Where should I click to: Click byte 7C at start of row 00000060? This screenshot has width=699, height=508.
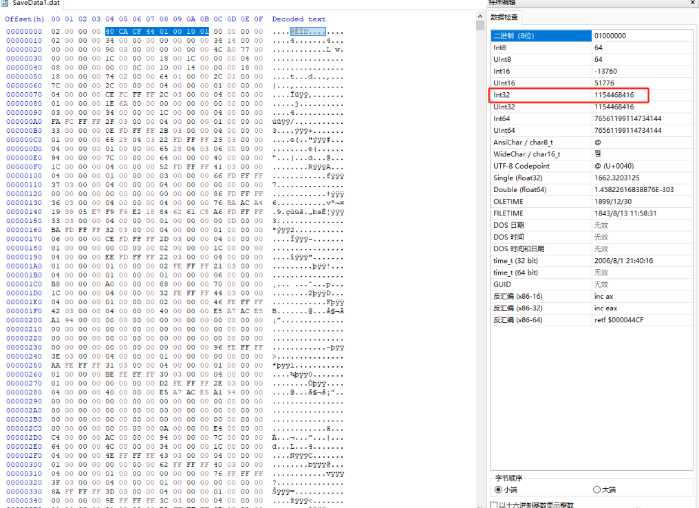pos(55,85)
